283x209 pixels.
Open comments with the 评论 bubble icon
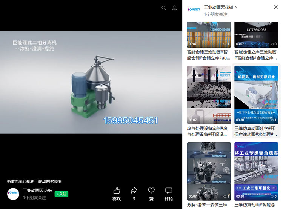tap(169, 191)
